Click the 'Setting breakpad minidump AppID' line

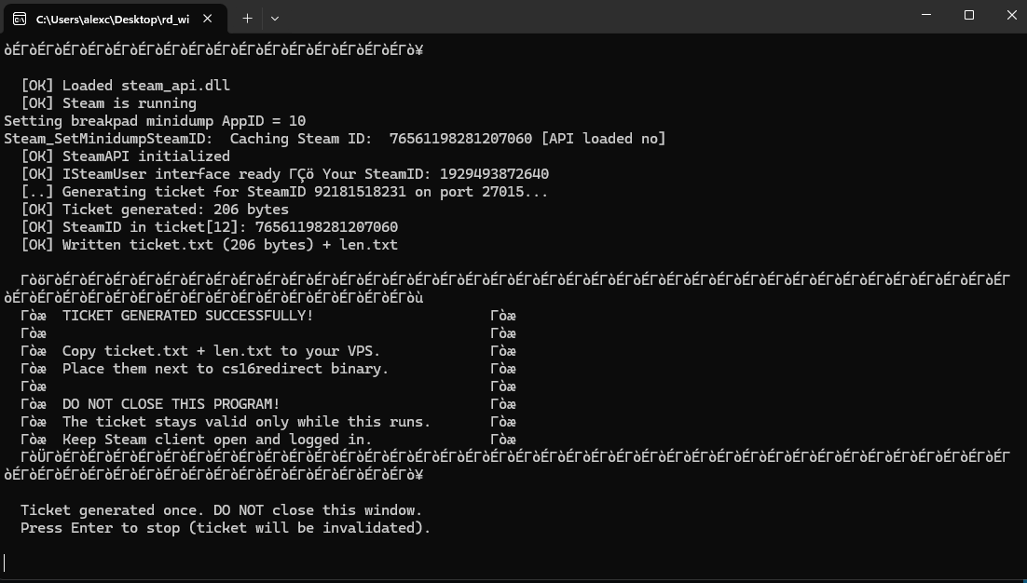click(x=155, y=120)
